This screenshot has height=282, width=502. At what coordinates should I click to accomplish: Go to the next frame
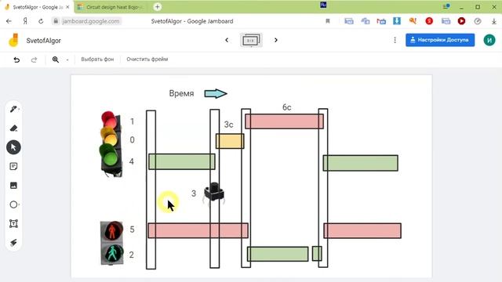[x=275, y=40]
